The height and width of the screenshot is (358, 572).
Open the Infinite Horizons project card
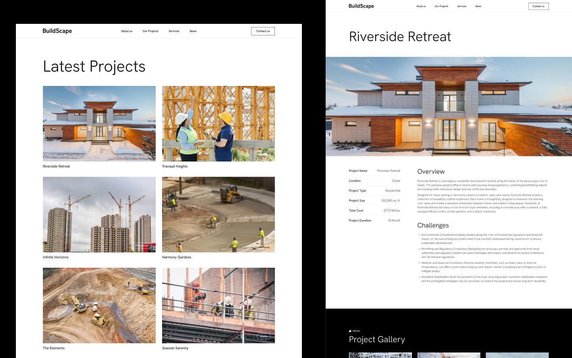(x=99, y=214)
